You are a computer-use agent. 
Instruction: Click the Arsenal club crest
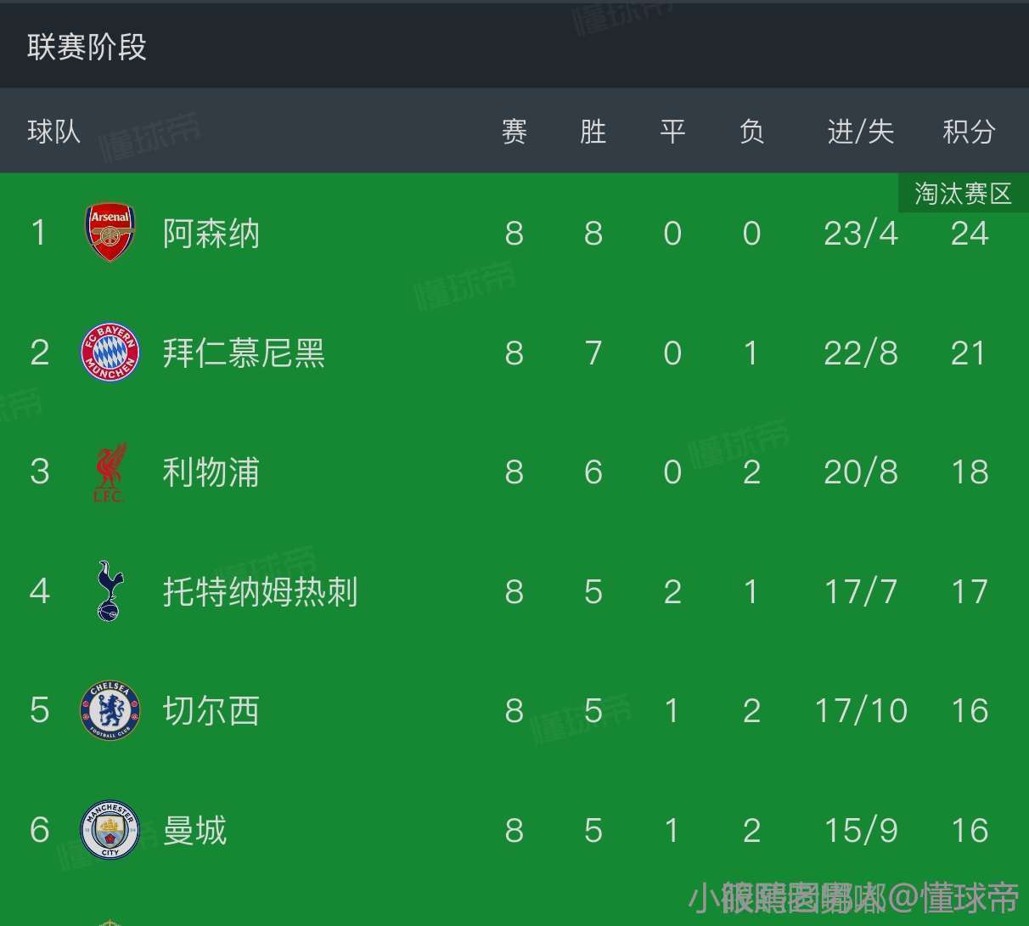pos(110,232)
